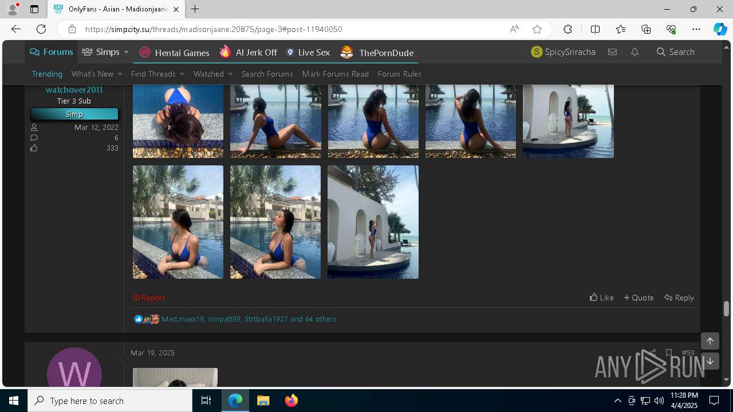733x412 pixels.
Task: Open the W avatar of next poster
Action: [x=74, y=367]
